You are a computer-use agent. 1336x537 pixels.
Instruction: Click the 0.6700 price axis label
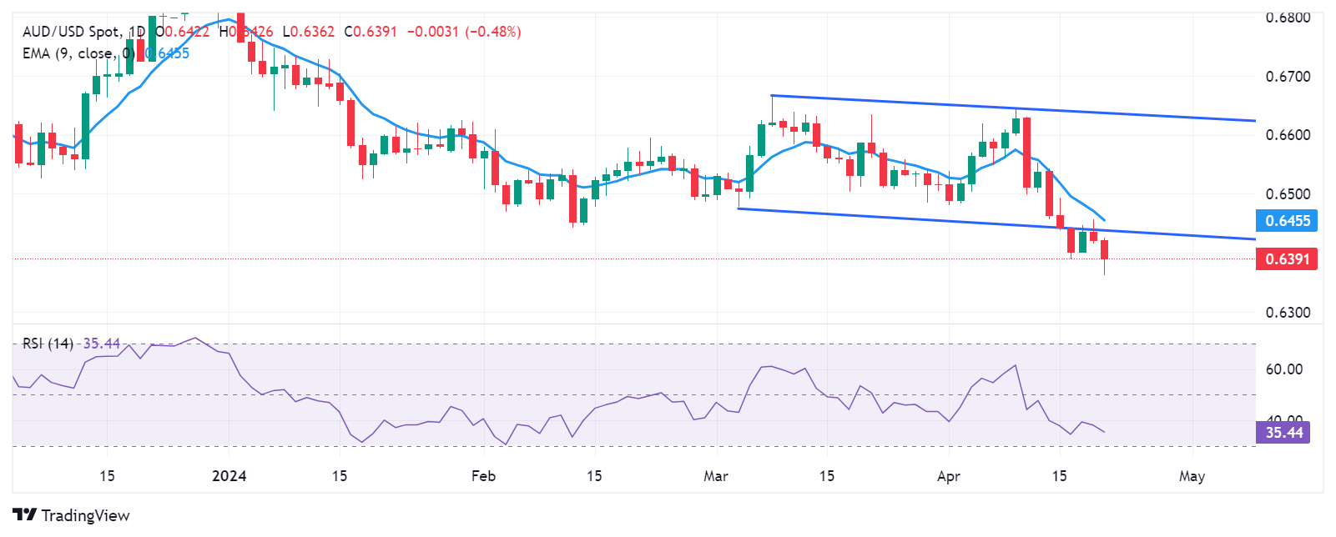pyautogui.click(x=1288, y=77)
